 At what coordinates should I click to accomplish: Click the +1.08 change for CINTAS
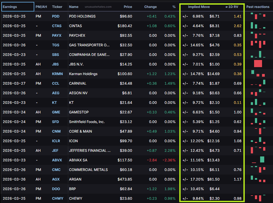tap(152, 26)
